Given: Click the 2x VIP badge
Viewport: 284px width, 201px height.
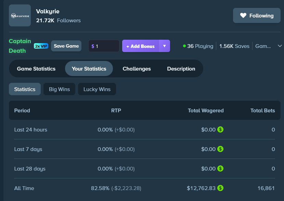Looking at the screenshot, I should point(41,46).
